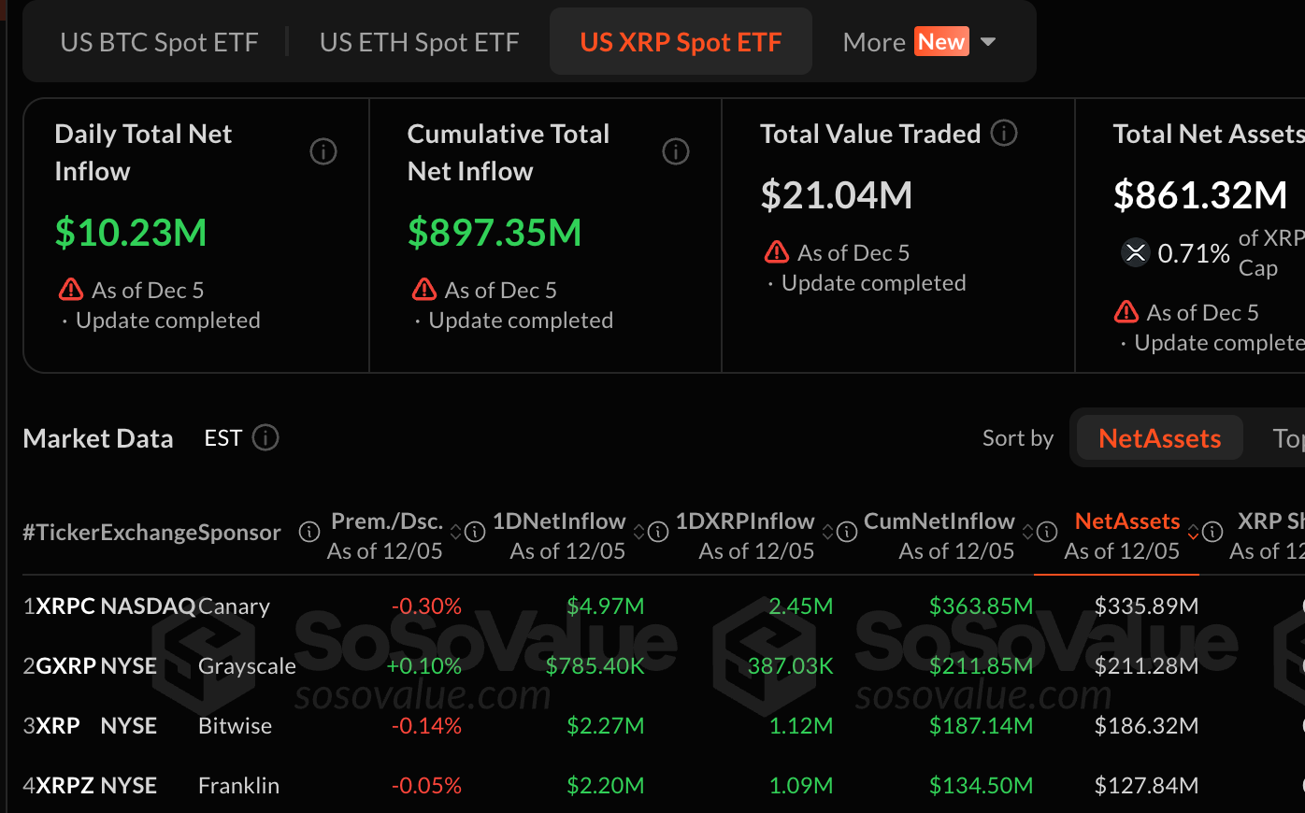This screenshot has height=813, width=1305.
Task: Switch to US BTC Spot ETF tab
Action: pyautogui.click(x=159, y=42)
